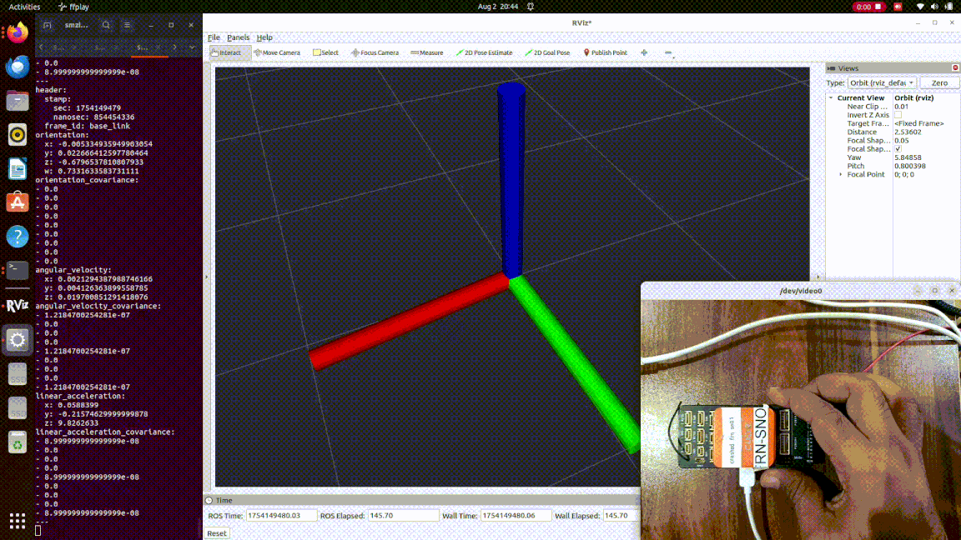The height and width of the screenshot is (540, 961).
Task: Open the Panels menu
Action: [x=238, y=37]
